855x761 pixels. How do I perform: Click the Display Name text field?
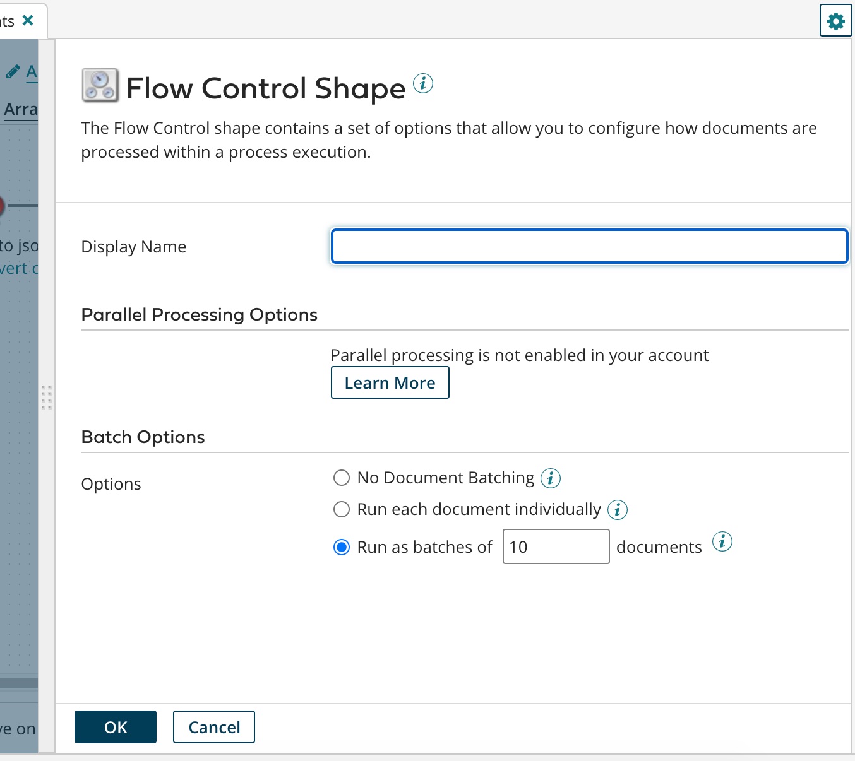[589, 246]
